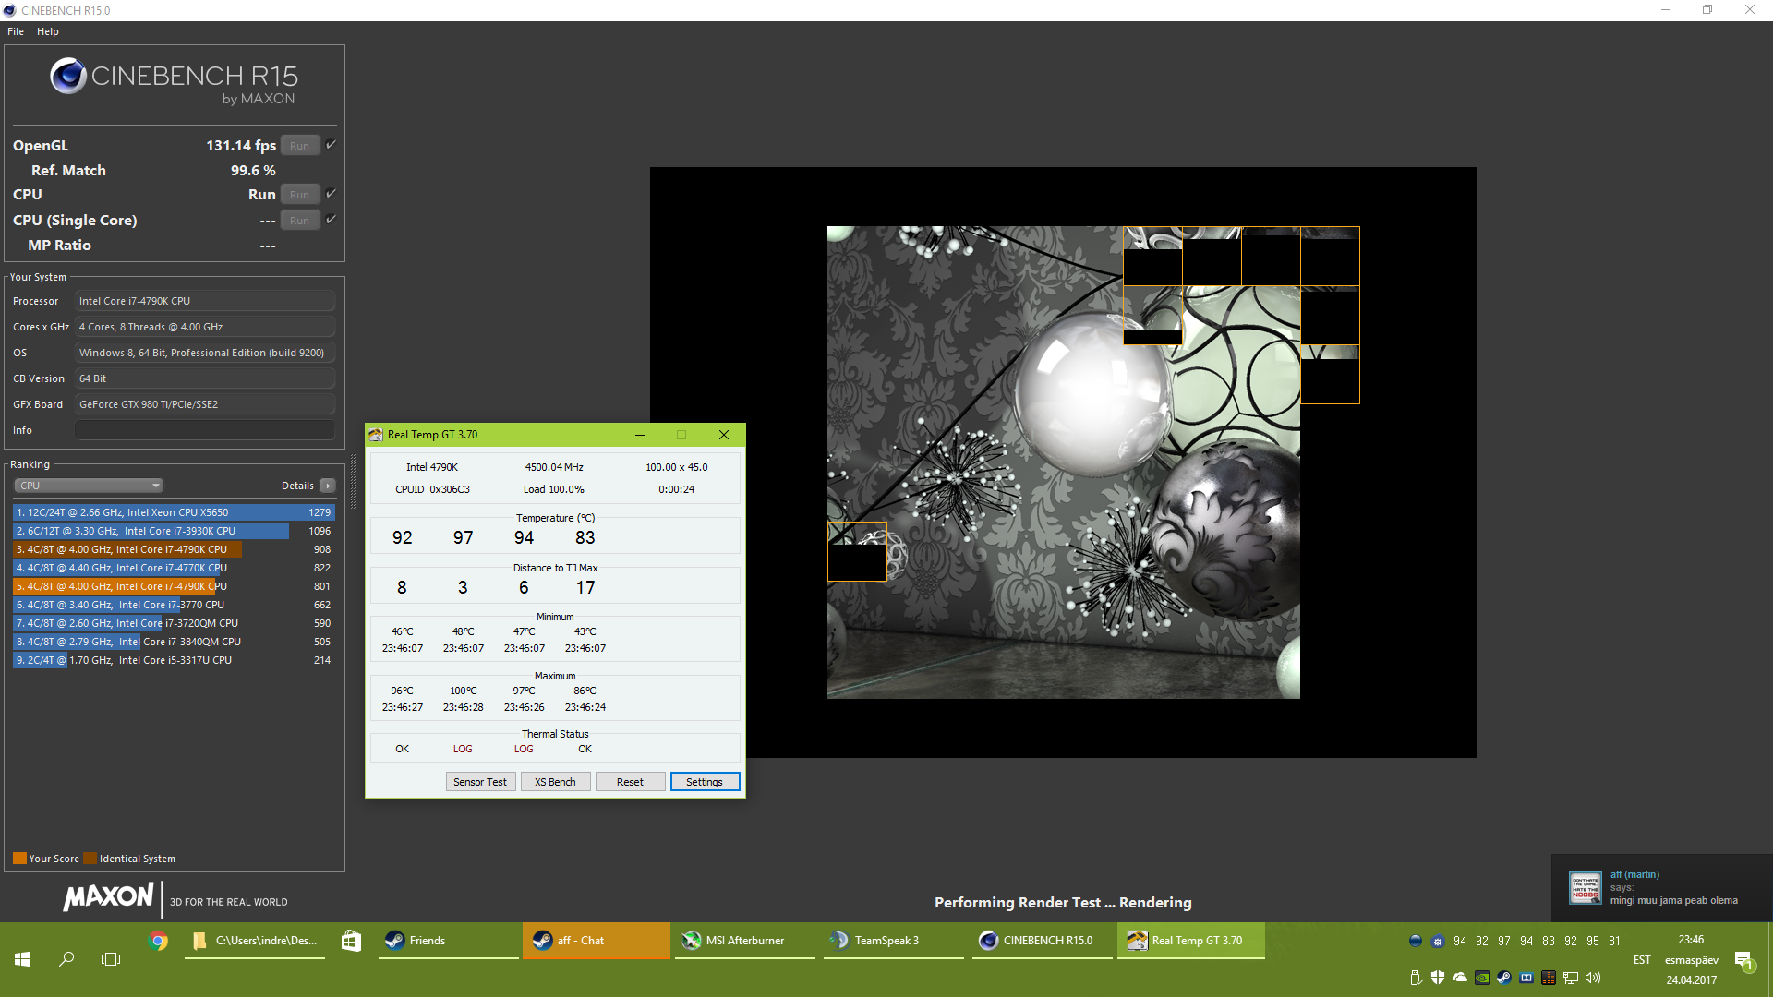Image resolution: width=1773 pixels, height=997 pixels.
Task: Open the 'aff - Chat' Steam window
Action: pyautogui.click(x=597, y=941)
